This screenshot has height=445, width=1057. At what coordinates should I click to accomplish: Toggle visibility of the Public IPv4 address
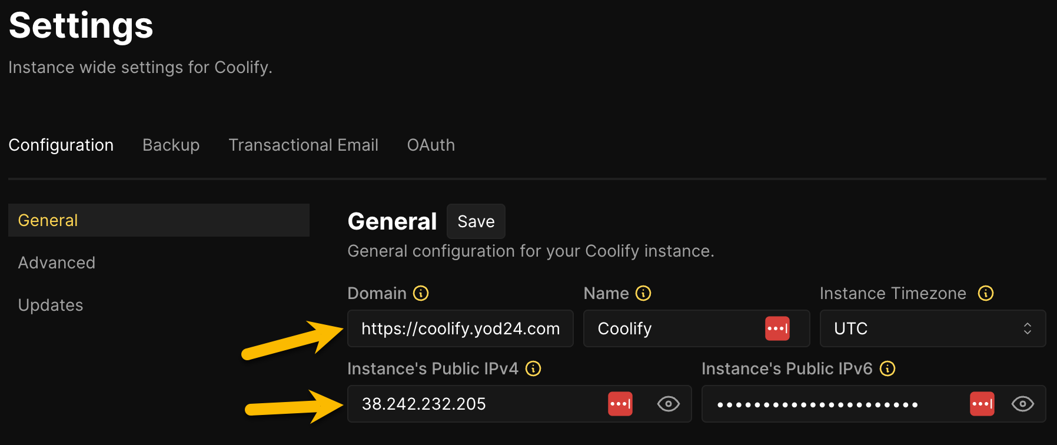(668, 404)
